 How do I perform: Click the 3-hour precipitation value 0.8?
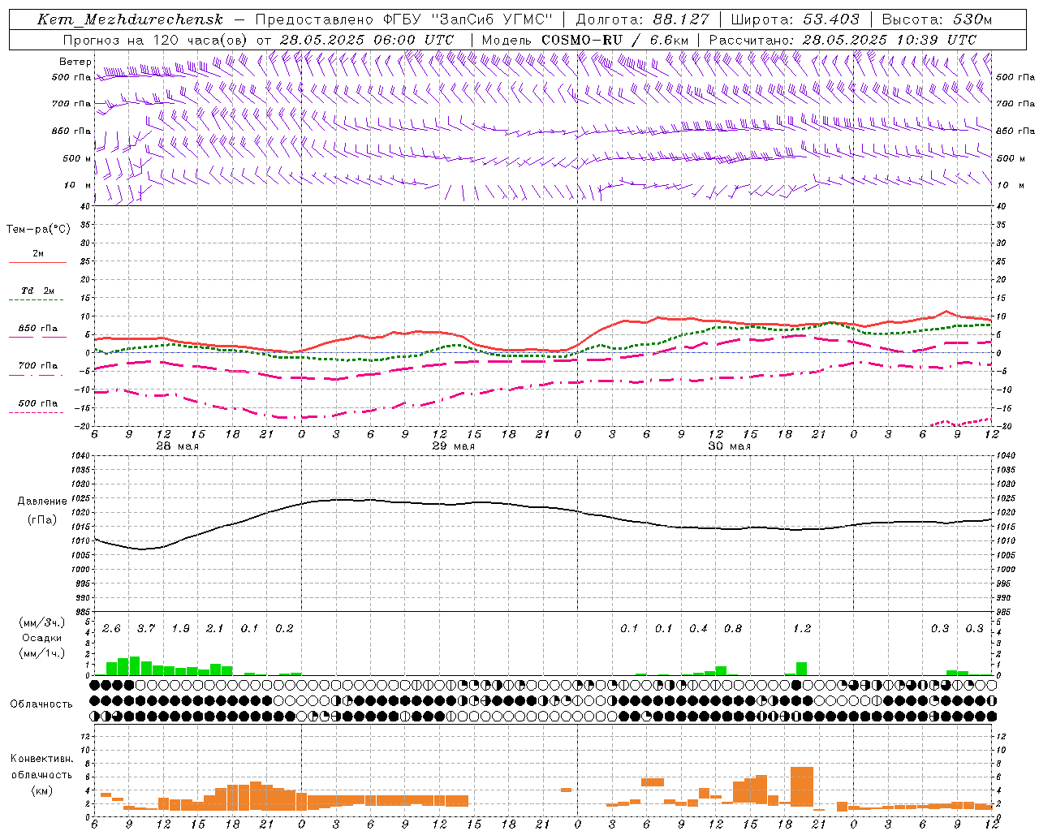tap(733, 628)
